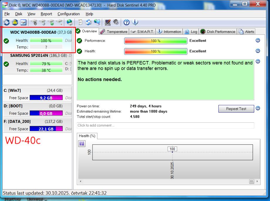Select the Health (%) graph tab
This screenshot has height=201, width=270.
[x=87, y=136]
